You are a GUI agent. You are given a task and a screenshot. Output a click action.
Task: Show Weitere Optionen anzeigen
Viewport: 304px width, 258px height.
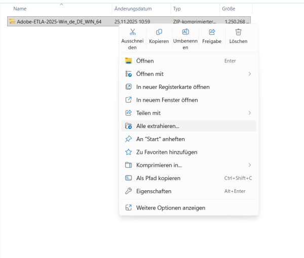[170, 207]
